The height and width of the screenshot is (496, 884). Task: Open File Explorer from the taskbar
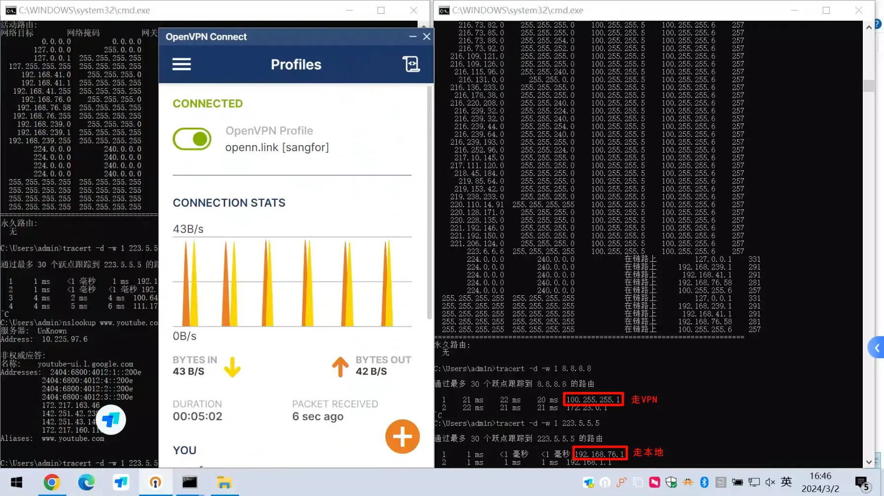224,482
